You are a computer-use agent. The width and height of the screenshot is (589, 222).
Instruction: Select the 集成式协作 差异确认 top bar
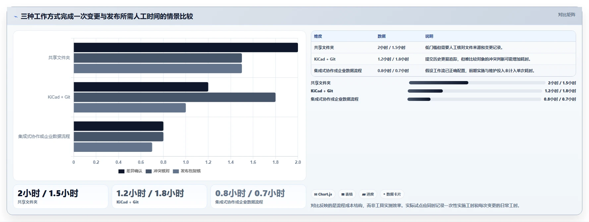click(x=118, y=126)
